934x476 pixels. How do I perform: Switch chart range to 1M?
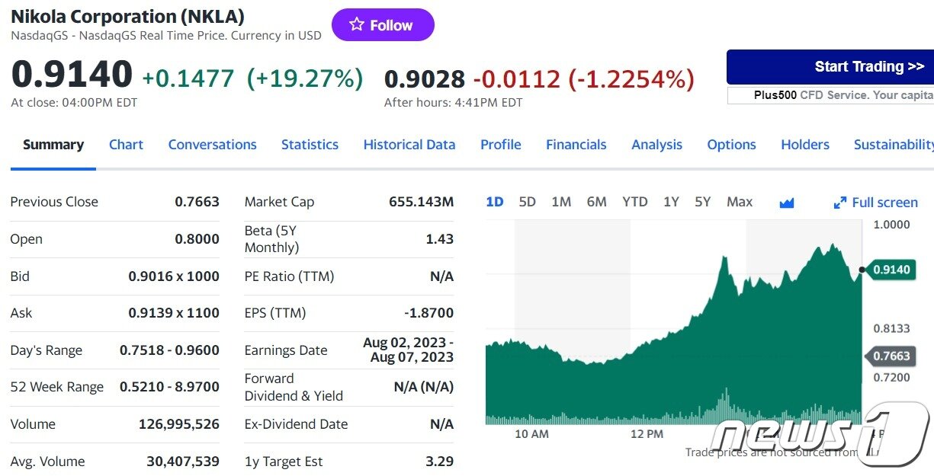tap(561, 202)
